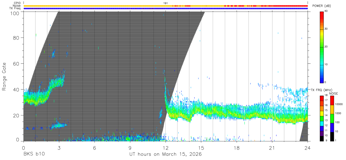
Task: Click the 'Noise' row label
Action: pyautogui.click(x=17, y=6)
